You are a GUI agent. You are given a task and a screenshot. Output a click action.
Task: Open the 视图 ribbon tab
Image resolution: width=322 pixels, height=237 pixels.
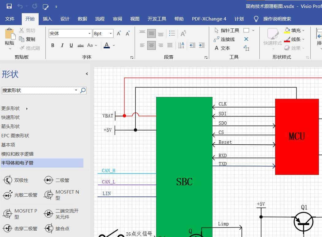click(135, 19)
